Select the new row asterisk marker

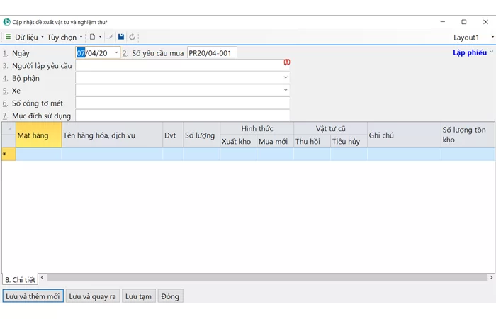pyautogui.click(x=6, y=154)
